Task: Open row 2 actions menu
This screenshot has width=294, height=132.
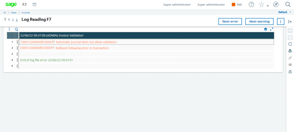Action: [x=17, y=48]
